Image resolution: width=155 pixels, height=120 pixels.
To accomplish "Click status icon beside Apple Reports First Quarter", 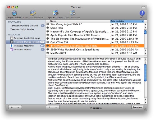I will tap(48, 35).
